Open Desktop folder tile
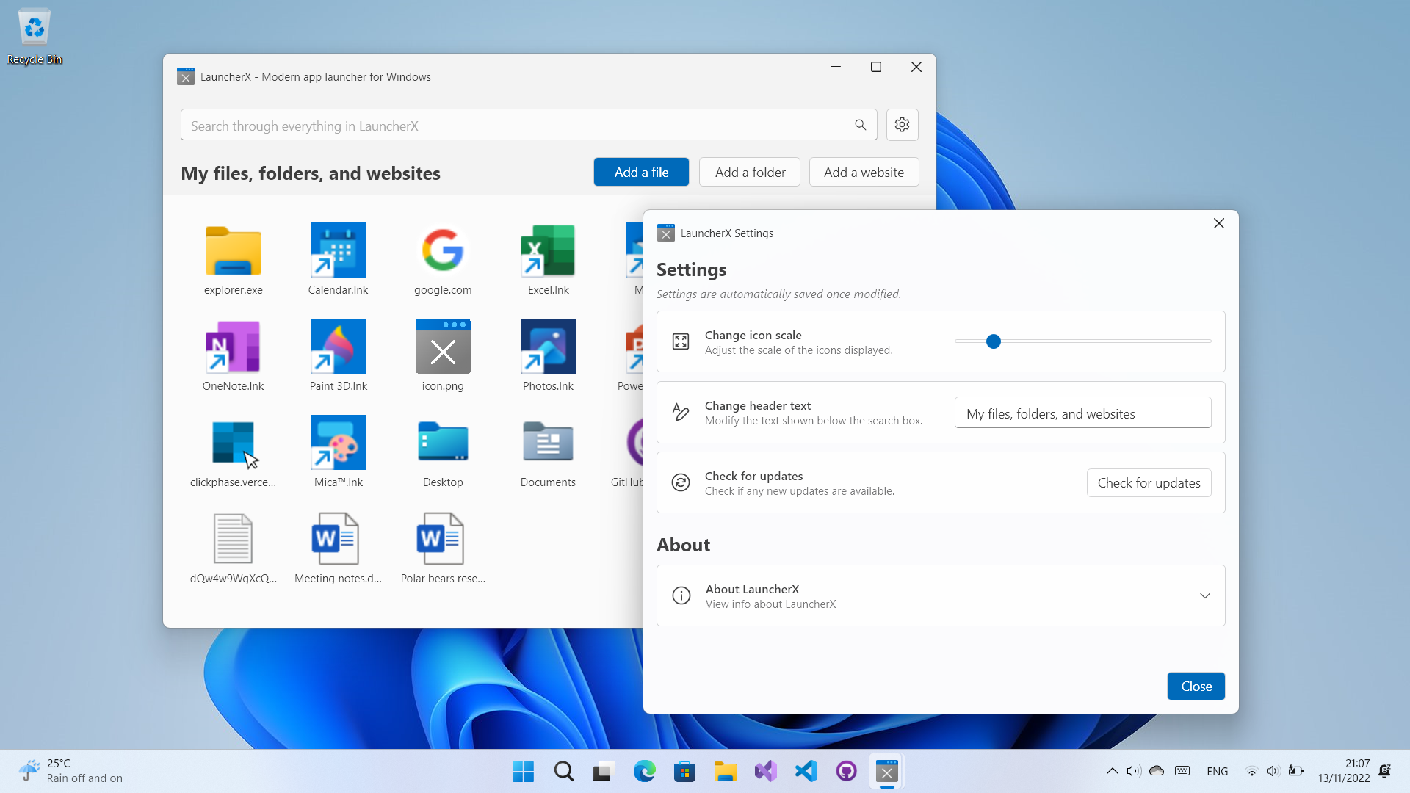The width and height of the screenshot is (1410, 793). (x=443, y=452)
